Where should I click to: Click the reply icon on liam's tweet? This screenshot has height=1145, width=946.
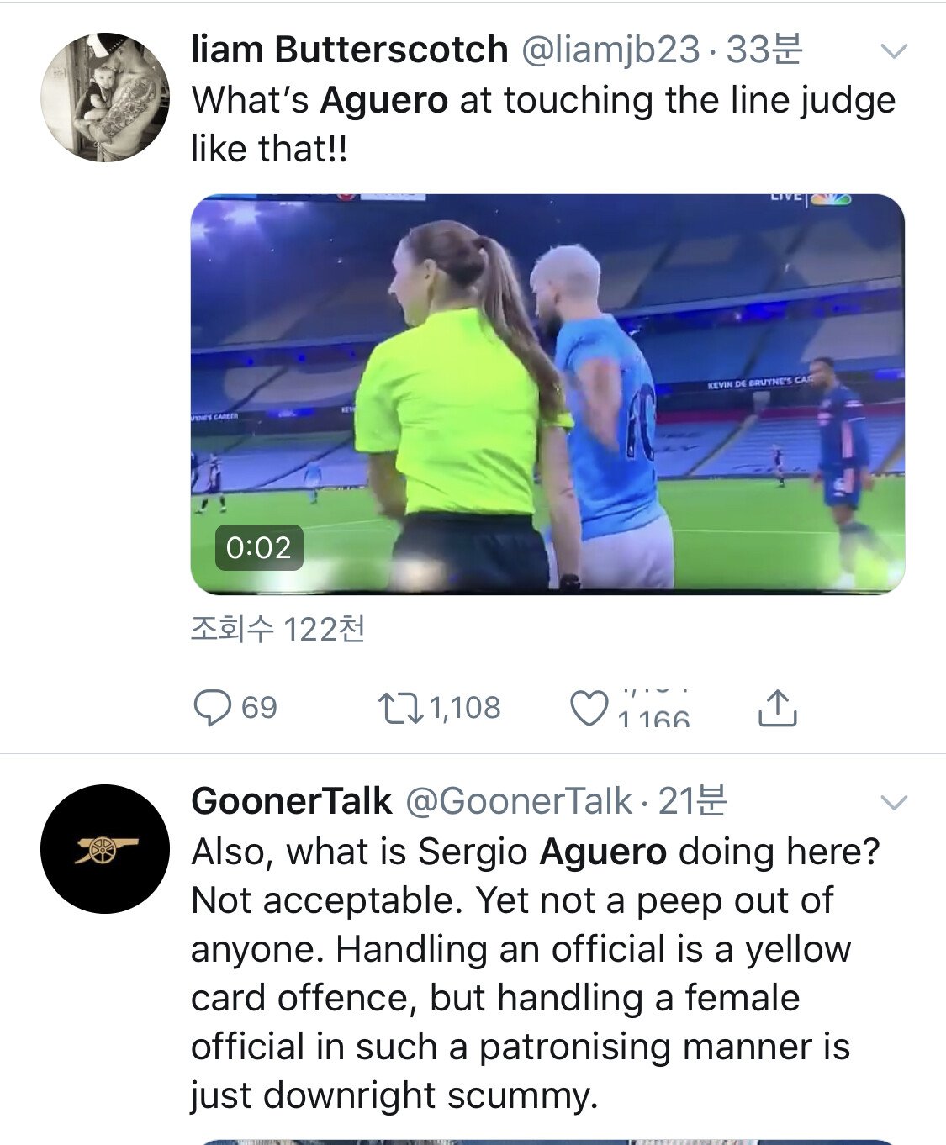click(212, 708)
